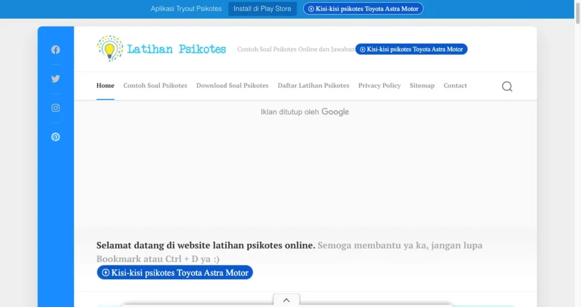Open Download Soal Psikotes menu
Image resolution: width=581 pixels, height=307 pixels.
coord(232,86)
